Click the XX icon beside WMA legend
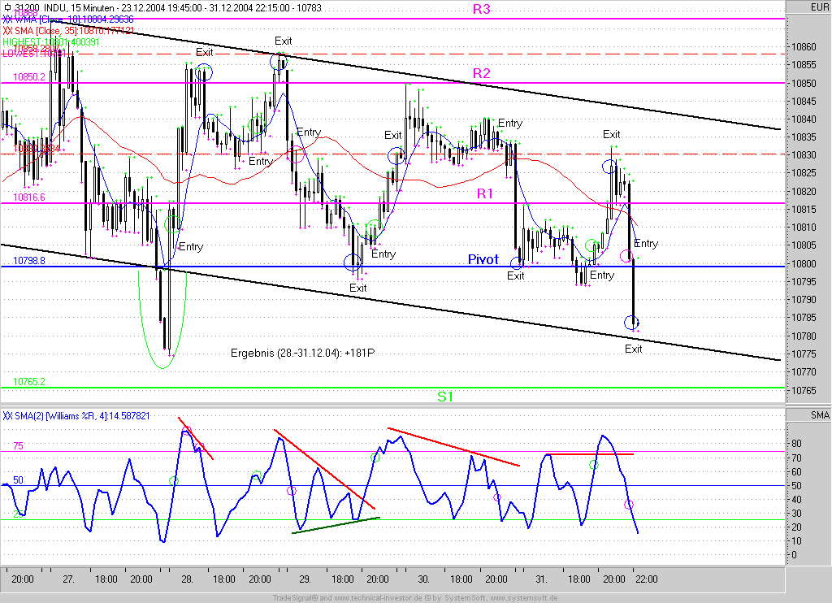The image size is (832, 603). pyautogui.click(x=6, y=19)
